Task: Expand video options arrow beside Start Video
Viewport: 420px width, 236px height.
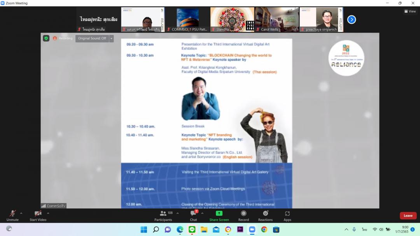Action: (x=48, y=213)
